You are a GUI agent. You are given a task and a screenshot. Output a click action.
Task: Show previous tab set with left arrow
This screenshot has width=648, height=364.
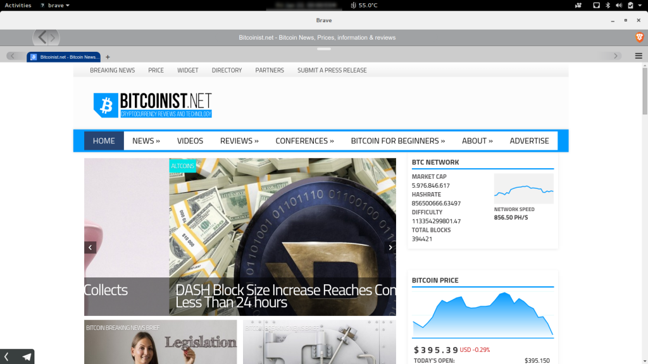click(x=13, y=56)
